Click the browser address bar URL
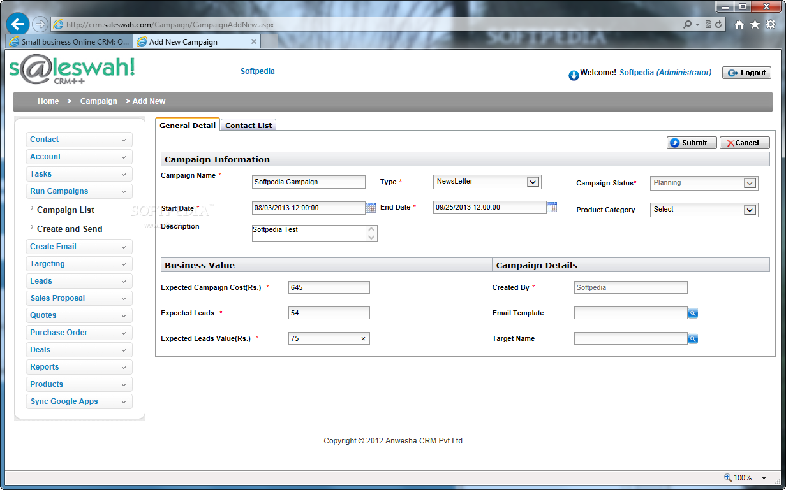Viewport: 786px width, 490px height. pyautogui.click(x=170, y=25)
